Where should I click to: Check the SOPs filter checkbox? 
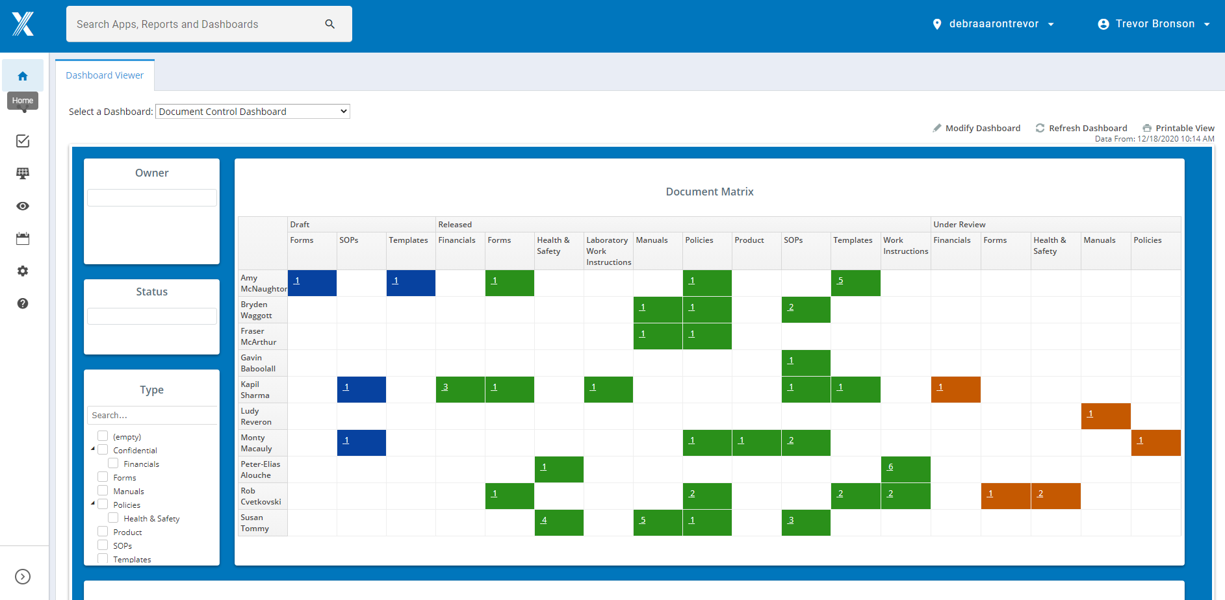click(x=103, y=545)
